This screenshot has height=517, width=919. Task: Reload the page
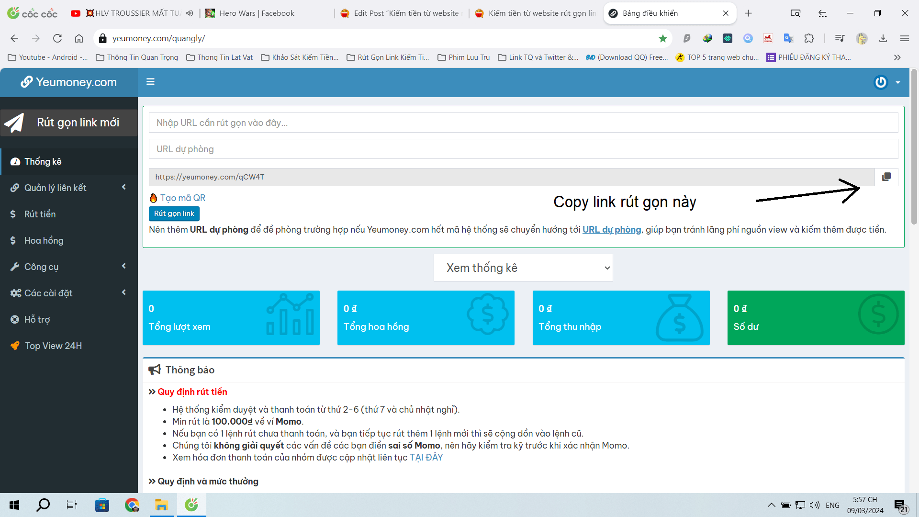(x=57, y=38)
